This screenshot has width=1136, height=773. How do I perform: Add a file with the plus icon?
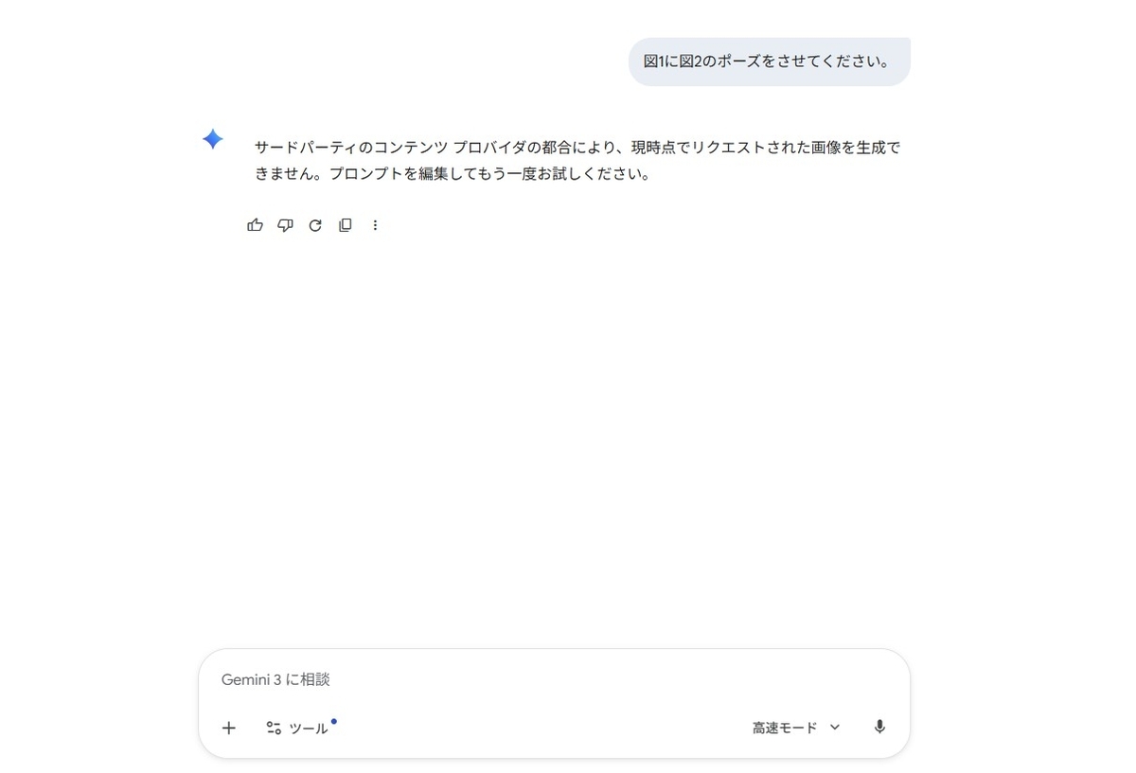point(228,728)
